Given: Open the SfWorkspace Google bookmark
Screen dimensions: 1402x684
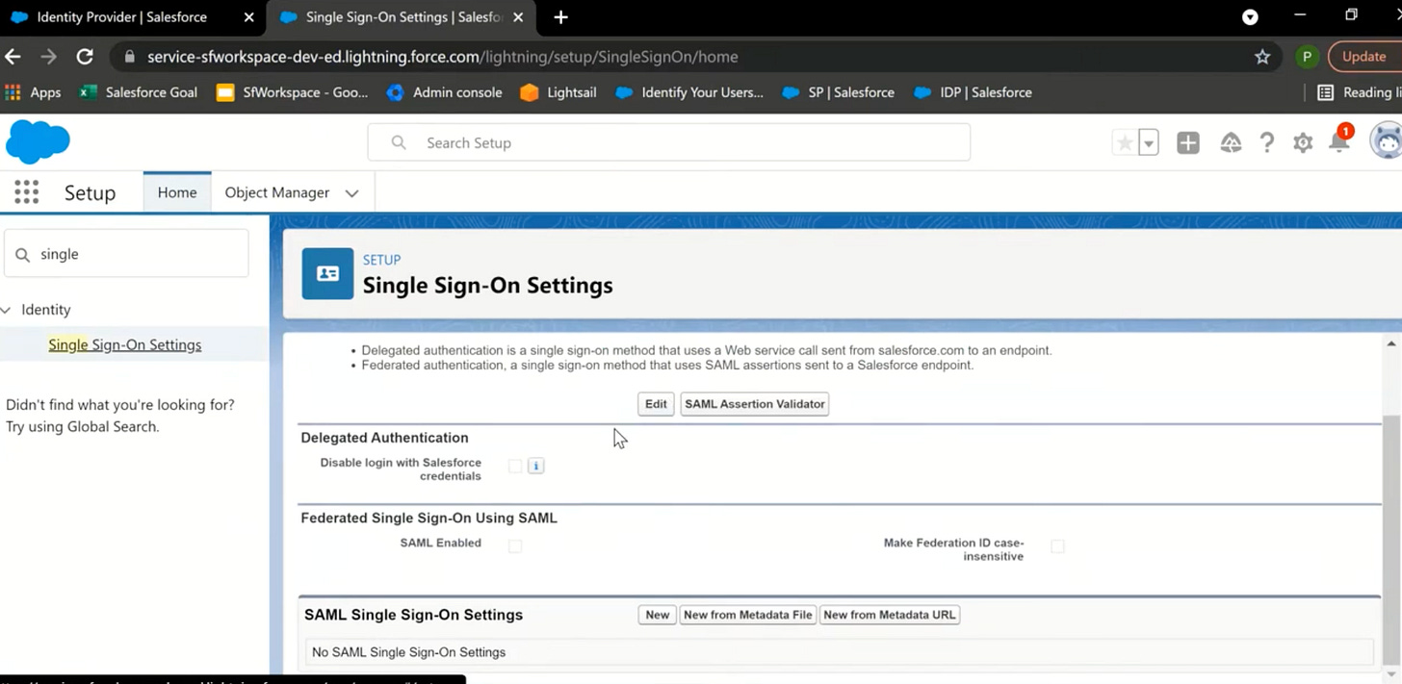Looking at the screenshot, I should (293, 92).
